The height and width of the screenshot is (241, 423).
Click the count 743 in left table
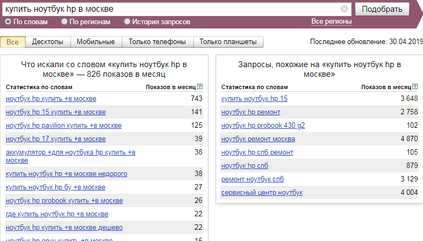(196, 99)
